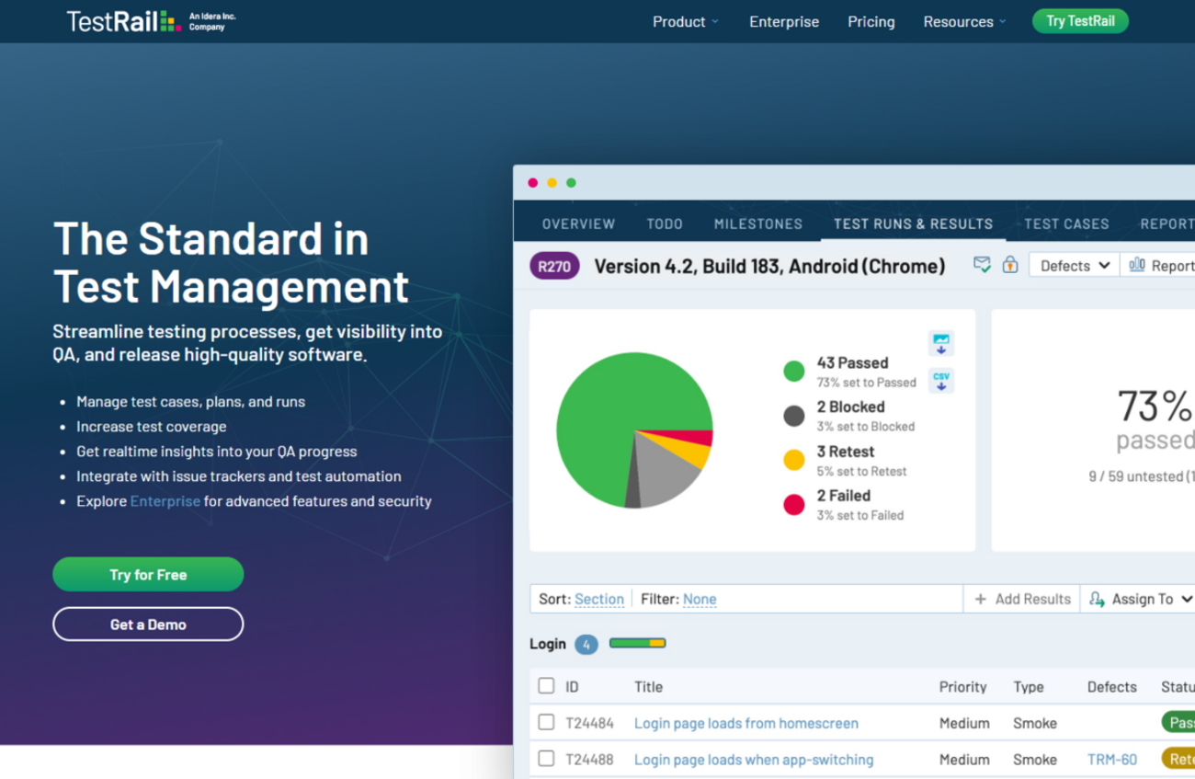Click the Login section progress bar
This screenshot has height=779, width=1195.
coord(637,643)
